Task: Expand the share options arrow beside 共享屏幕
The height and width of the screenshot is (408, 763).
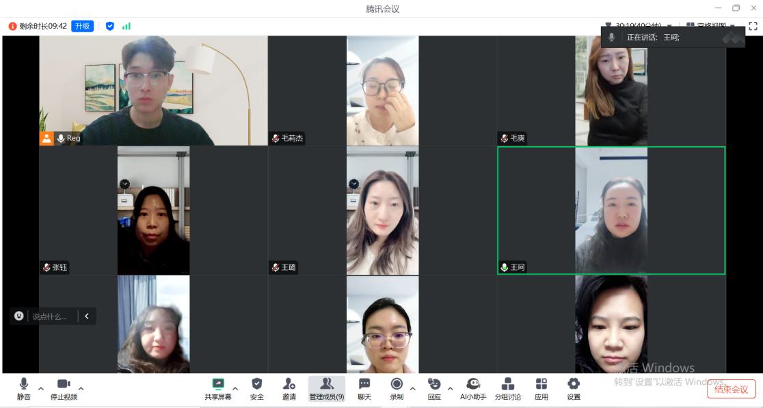Action: pos(235,388)
